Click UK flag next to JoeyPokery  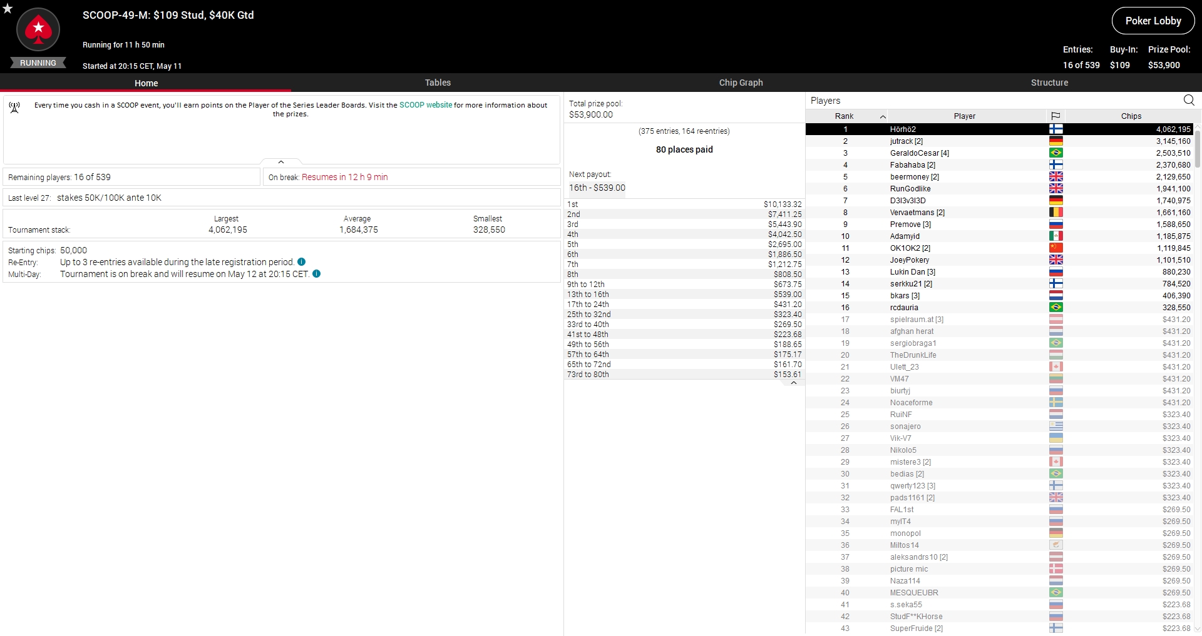(x=1056, y=260)
